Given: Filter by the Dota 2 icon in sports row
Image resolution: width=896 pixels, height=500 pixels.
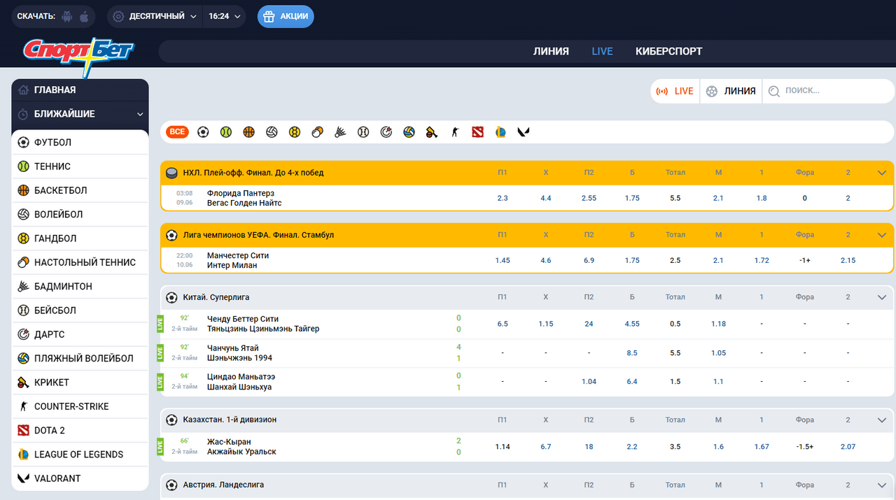Looking at the screenshot, I should tap(477, 131).
